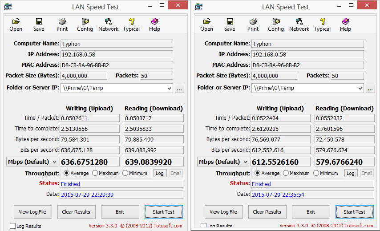Open Mbps (Default) units dropdown, right window

pyautogui.click(x=223, y=162)
